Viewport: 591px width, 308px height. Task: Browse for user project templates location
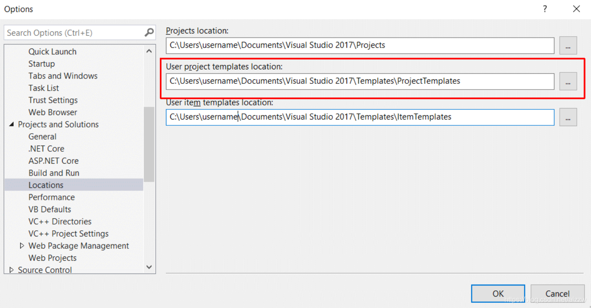[568, 82]
